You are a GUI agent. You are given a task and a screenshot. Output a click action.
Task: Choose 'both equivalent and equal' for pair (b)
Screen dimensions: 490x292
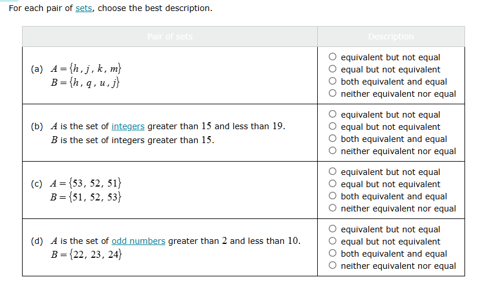tap(333, 139)
